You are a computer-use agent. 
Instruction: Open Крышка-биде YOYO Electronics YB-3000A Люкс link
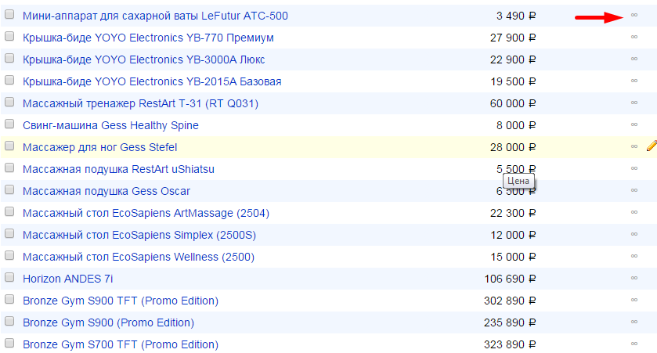[x=144, y=59]
